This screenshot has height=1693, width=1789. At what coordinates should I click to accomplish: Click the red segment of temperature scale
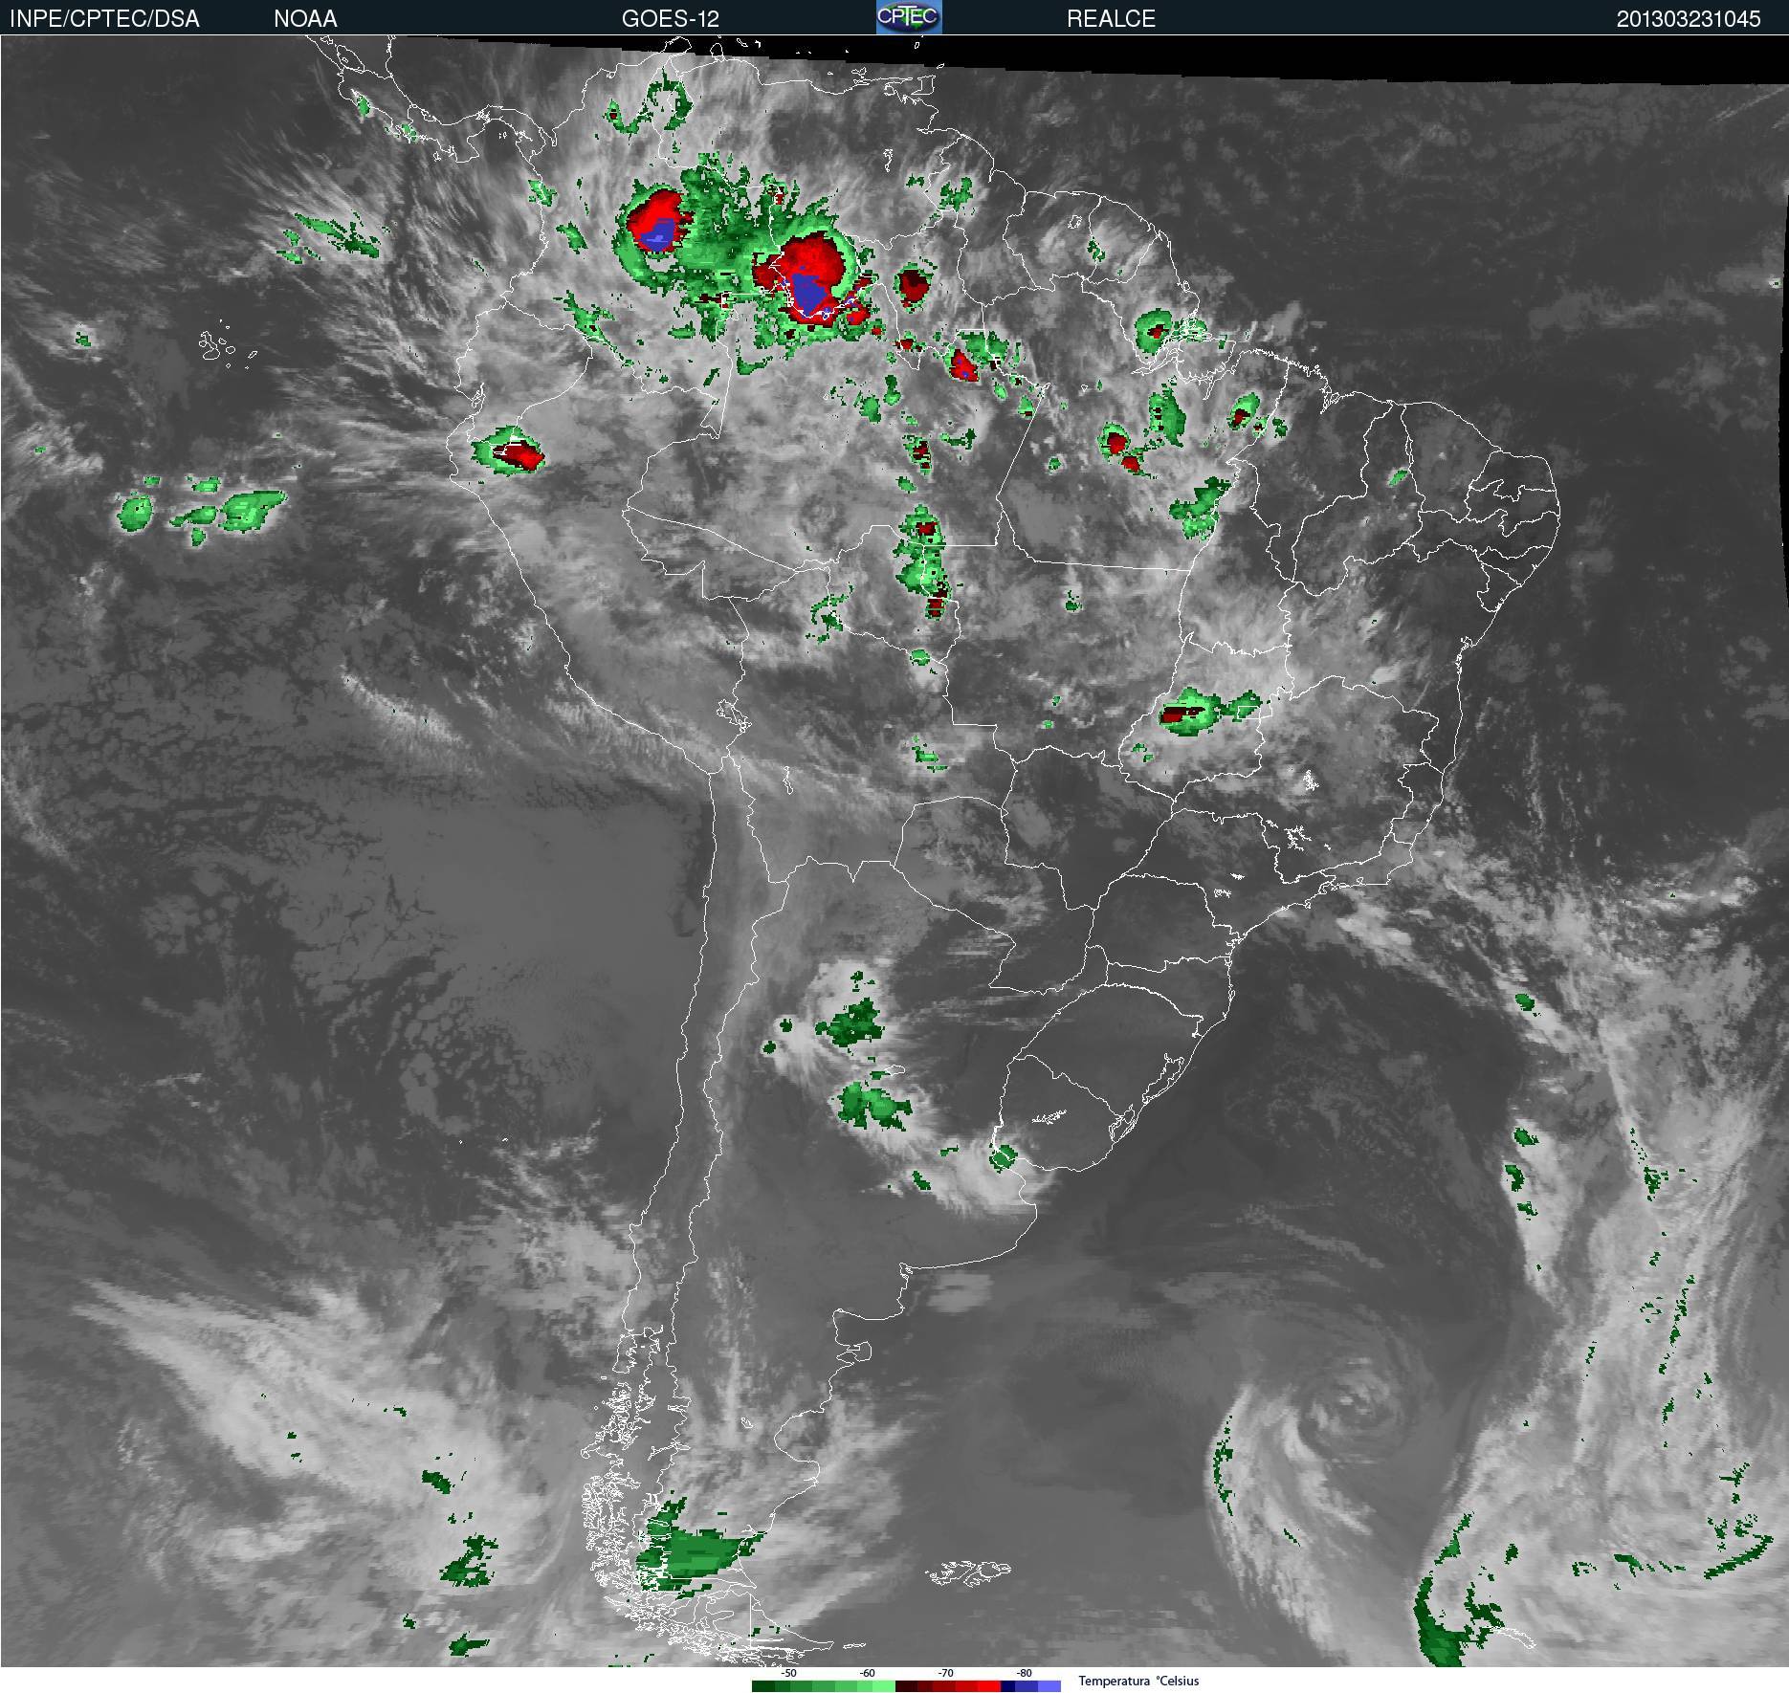(948, 1686)
